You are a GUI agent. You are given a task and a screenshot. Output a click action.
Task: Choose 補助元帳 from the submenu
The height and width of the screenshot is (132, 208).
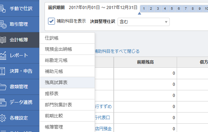(x=67, y=72)
